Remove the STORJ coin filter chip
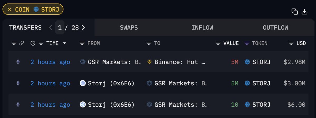This screenshot has width=316, height=118. coord(9,10)
